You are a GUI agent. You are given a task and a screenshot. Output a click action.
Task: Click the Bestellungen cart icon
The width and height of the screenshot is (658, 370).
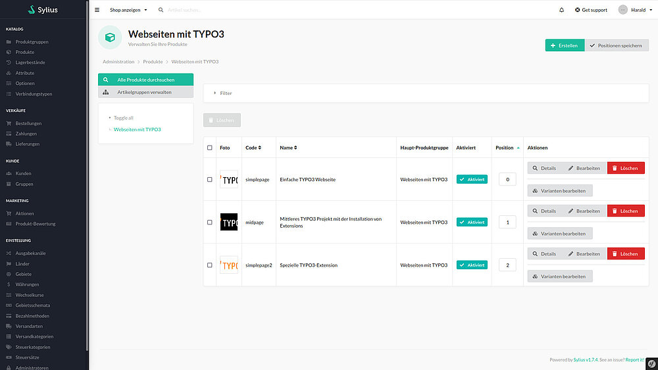9,124
